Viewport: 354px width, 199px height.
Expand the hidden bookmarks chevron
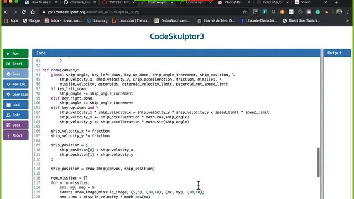[x=347, y=21]
